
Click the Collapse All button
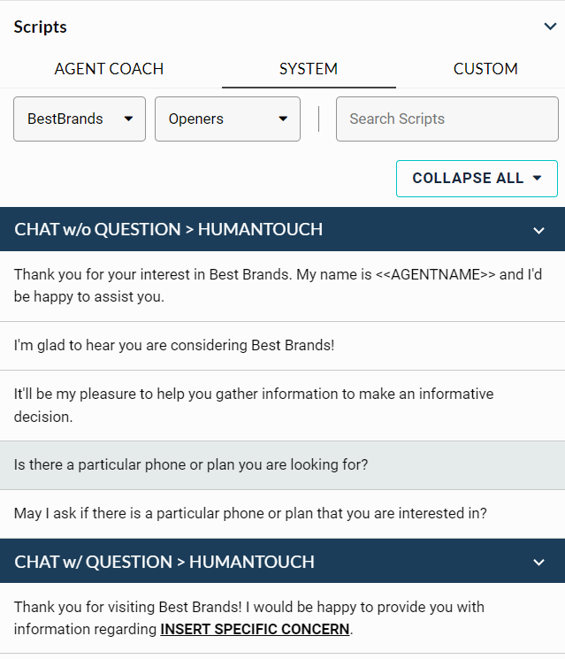(x=477, y=178)
